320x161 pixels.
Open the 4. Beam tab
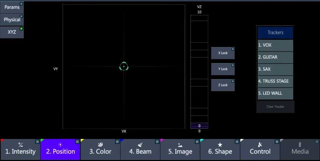[x=140, y=149]
